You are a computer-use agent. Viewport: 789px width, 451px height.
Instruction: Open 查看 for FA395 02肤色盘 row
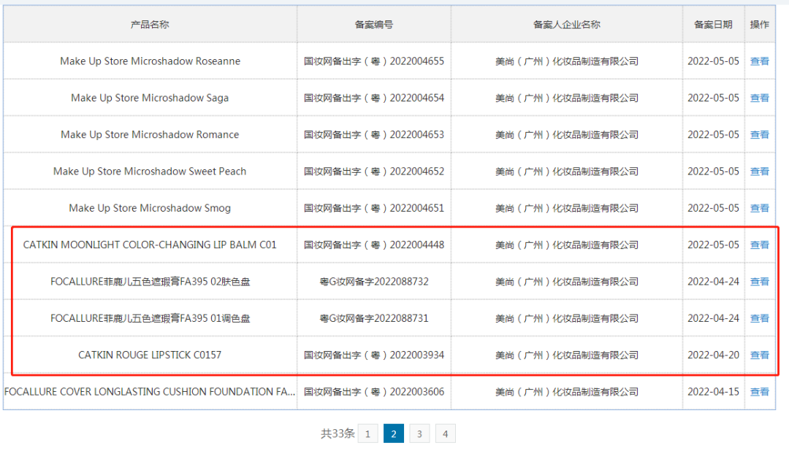point(759,282)
